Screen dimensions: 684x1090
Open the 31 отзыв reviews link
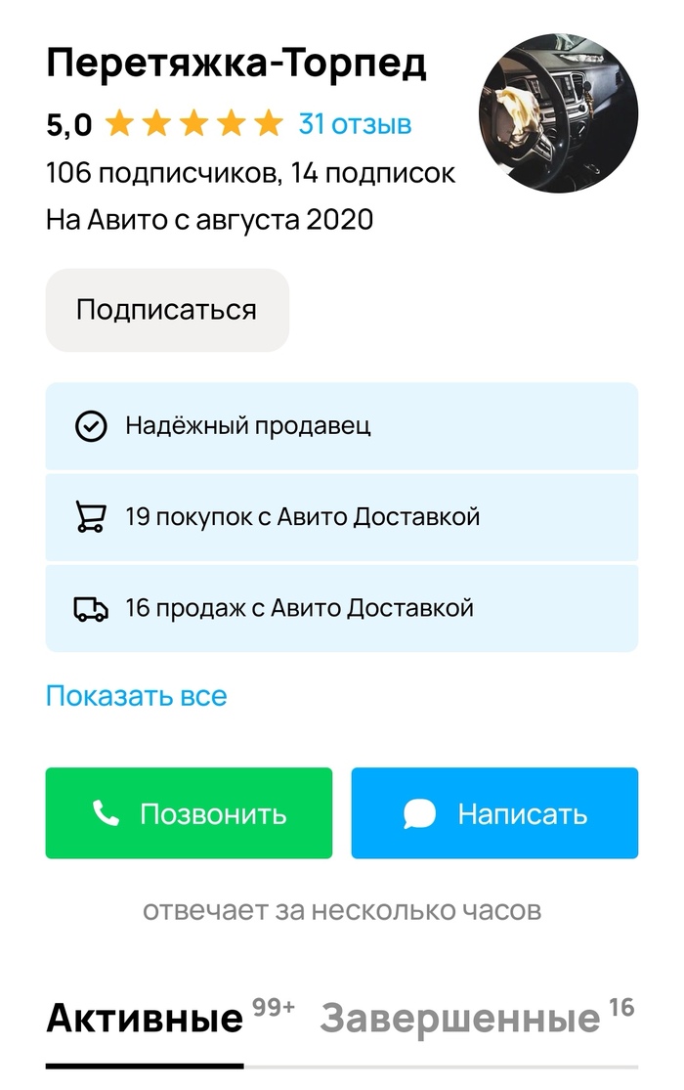tap(356, 124)
